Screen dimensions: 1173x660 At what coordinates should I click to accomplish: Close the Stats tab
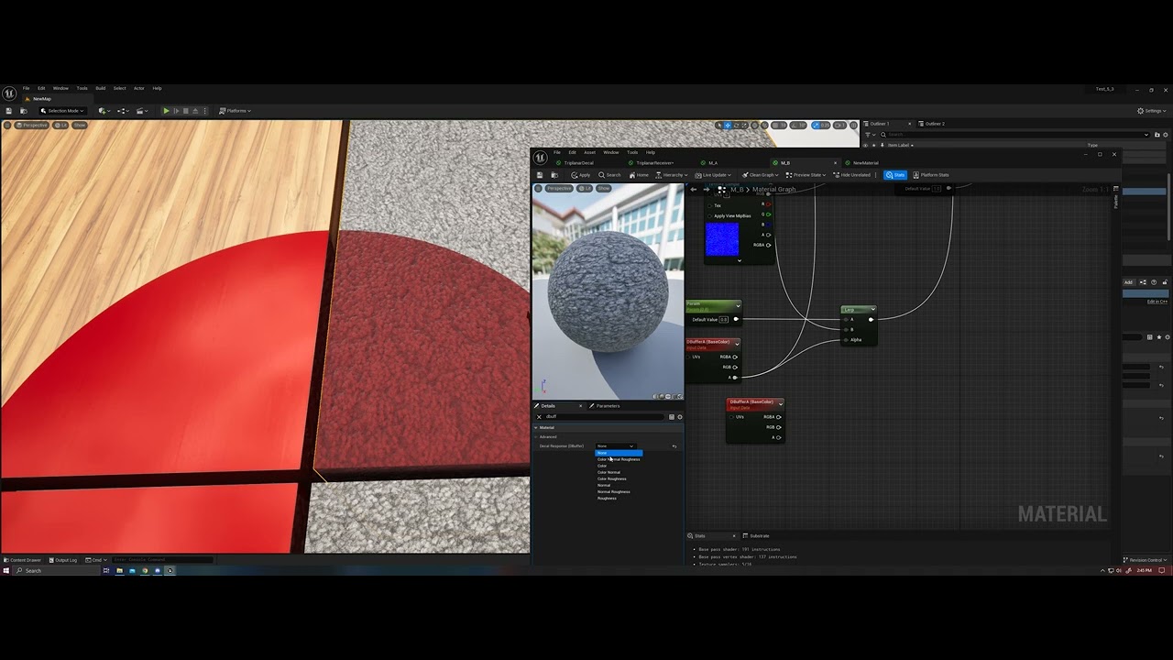[x=734, y=535]
